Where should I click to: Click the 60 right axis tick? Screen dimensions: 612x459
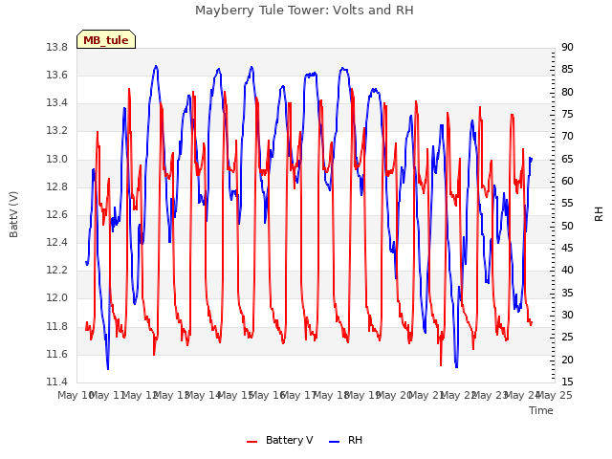(567, 181)
